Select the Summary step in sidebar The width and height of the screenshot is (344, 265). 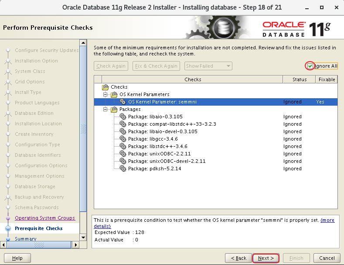click(26, 239)
